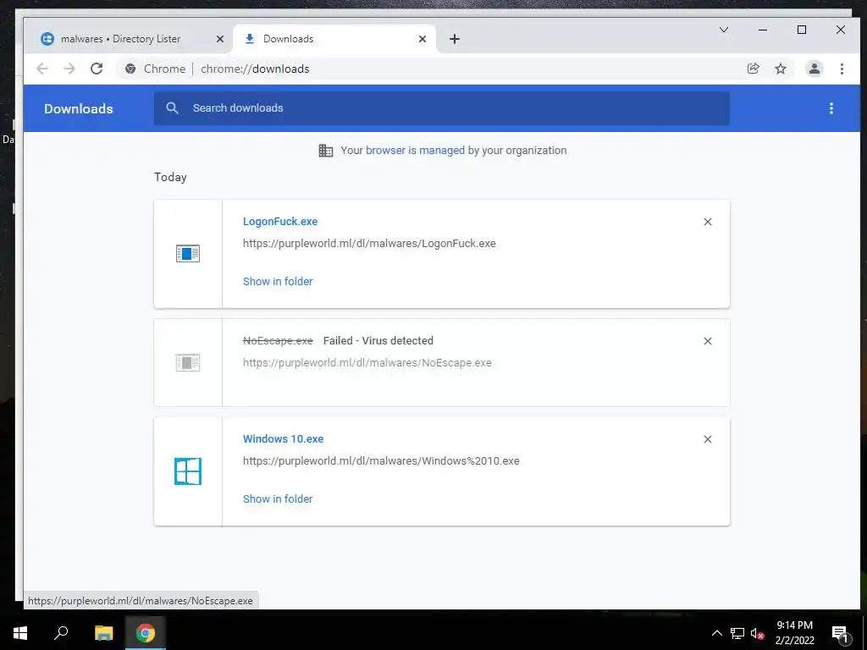
Task: Open the Action Center notifications icon
Action: (x=841, y=635)
